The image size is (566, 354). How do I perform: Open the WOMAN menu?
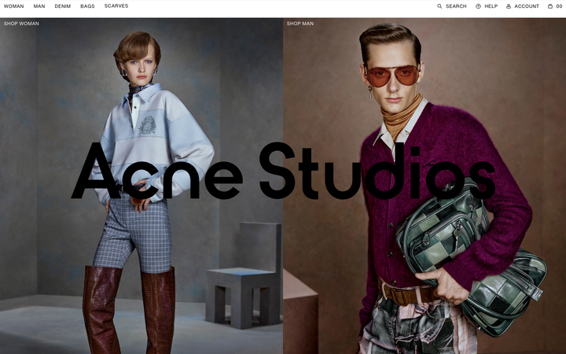pos(13,6)
